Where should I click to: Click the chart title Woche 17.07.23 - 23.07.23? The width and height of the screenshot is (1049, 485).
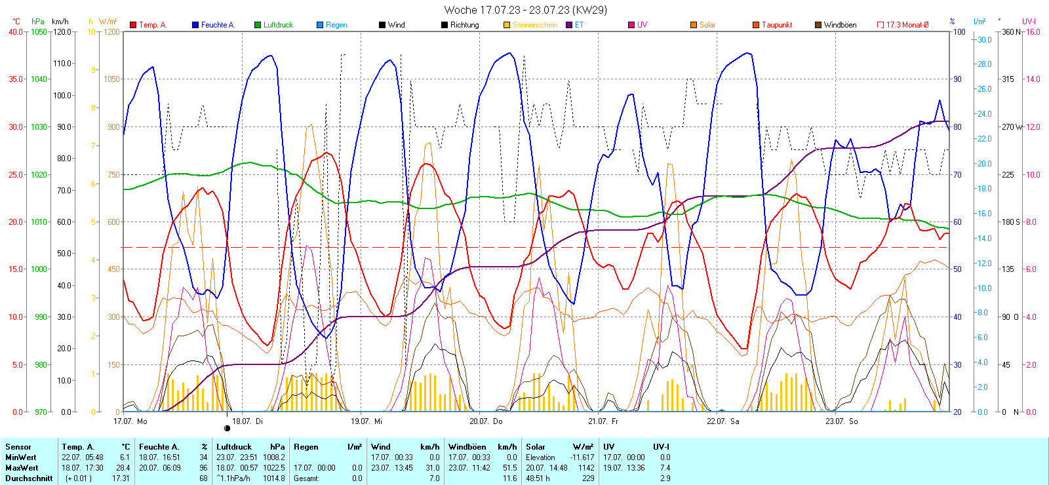(x=525, y=10)
